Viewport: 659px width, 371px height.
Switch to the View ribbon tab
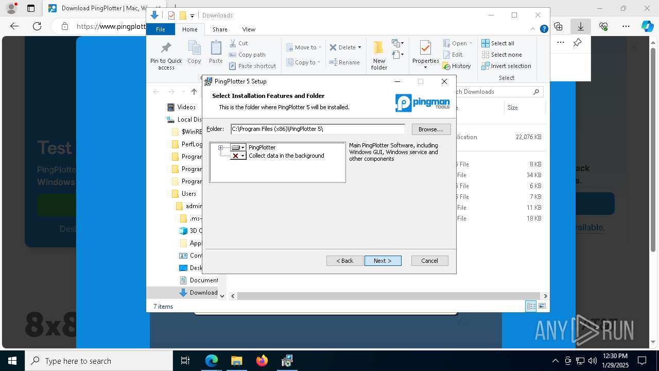[x=249, y=29]
